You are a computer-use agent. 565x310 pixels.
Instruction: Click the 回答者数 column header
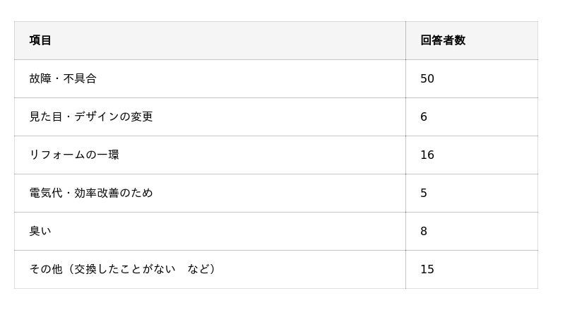click(443, 40)
